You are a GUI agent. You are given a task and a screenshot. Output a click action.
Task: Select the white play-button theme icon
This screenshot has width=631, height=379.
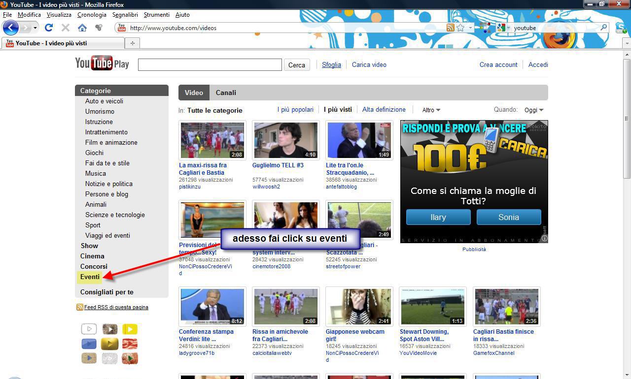(89, 329)
